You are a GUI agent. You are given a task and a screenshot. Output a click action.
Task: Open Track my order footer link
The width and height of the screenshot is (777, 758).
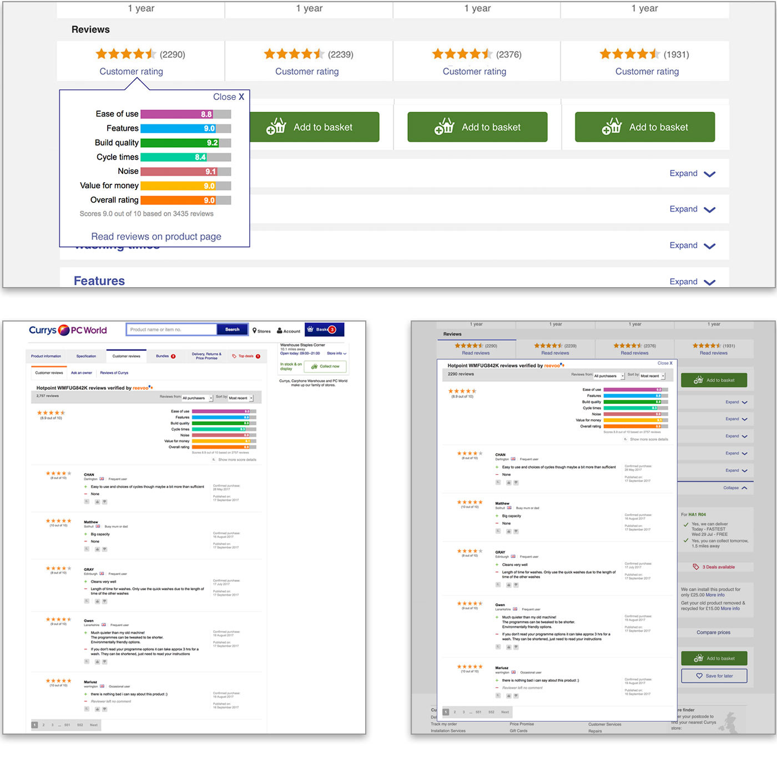[x=444, y=724]
